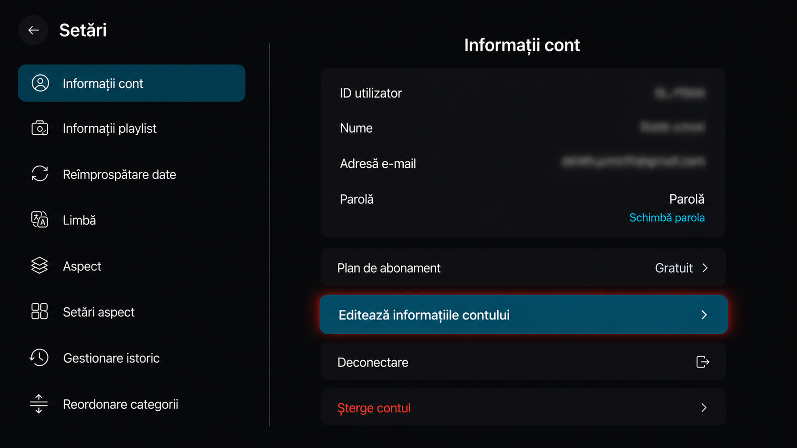797x448 pixels.
Task: Click the reorder icon for Reordonare categorii
Action: [39, 404]
